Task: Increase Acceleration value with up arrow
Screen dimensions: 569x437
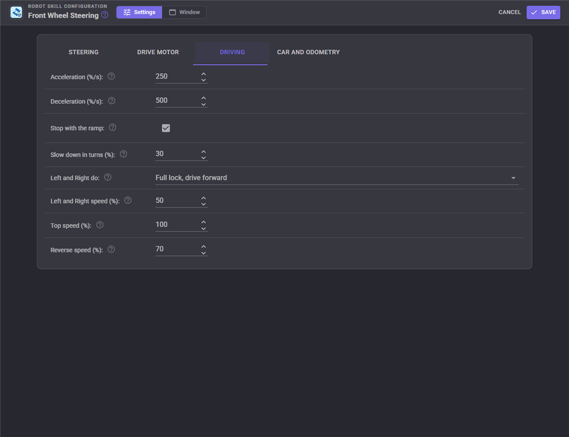Action: (x=203, y=74)
